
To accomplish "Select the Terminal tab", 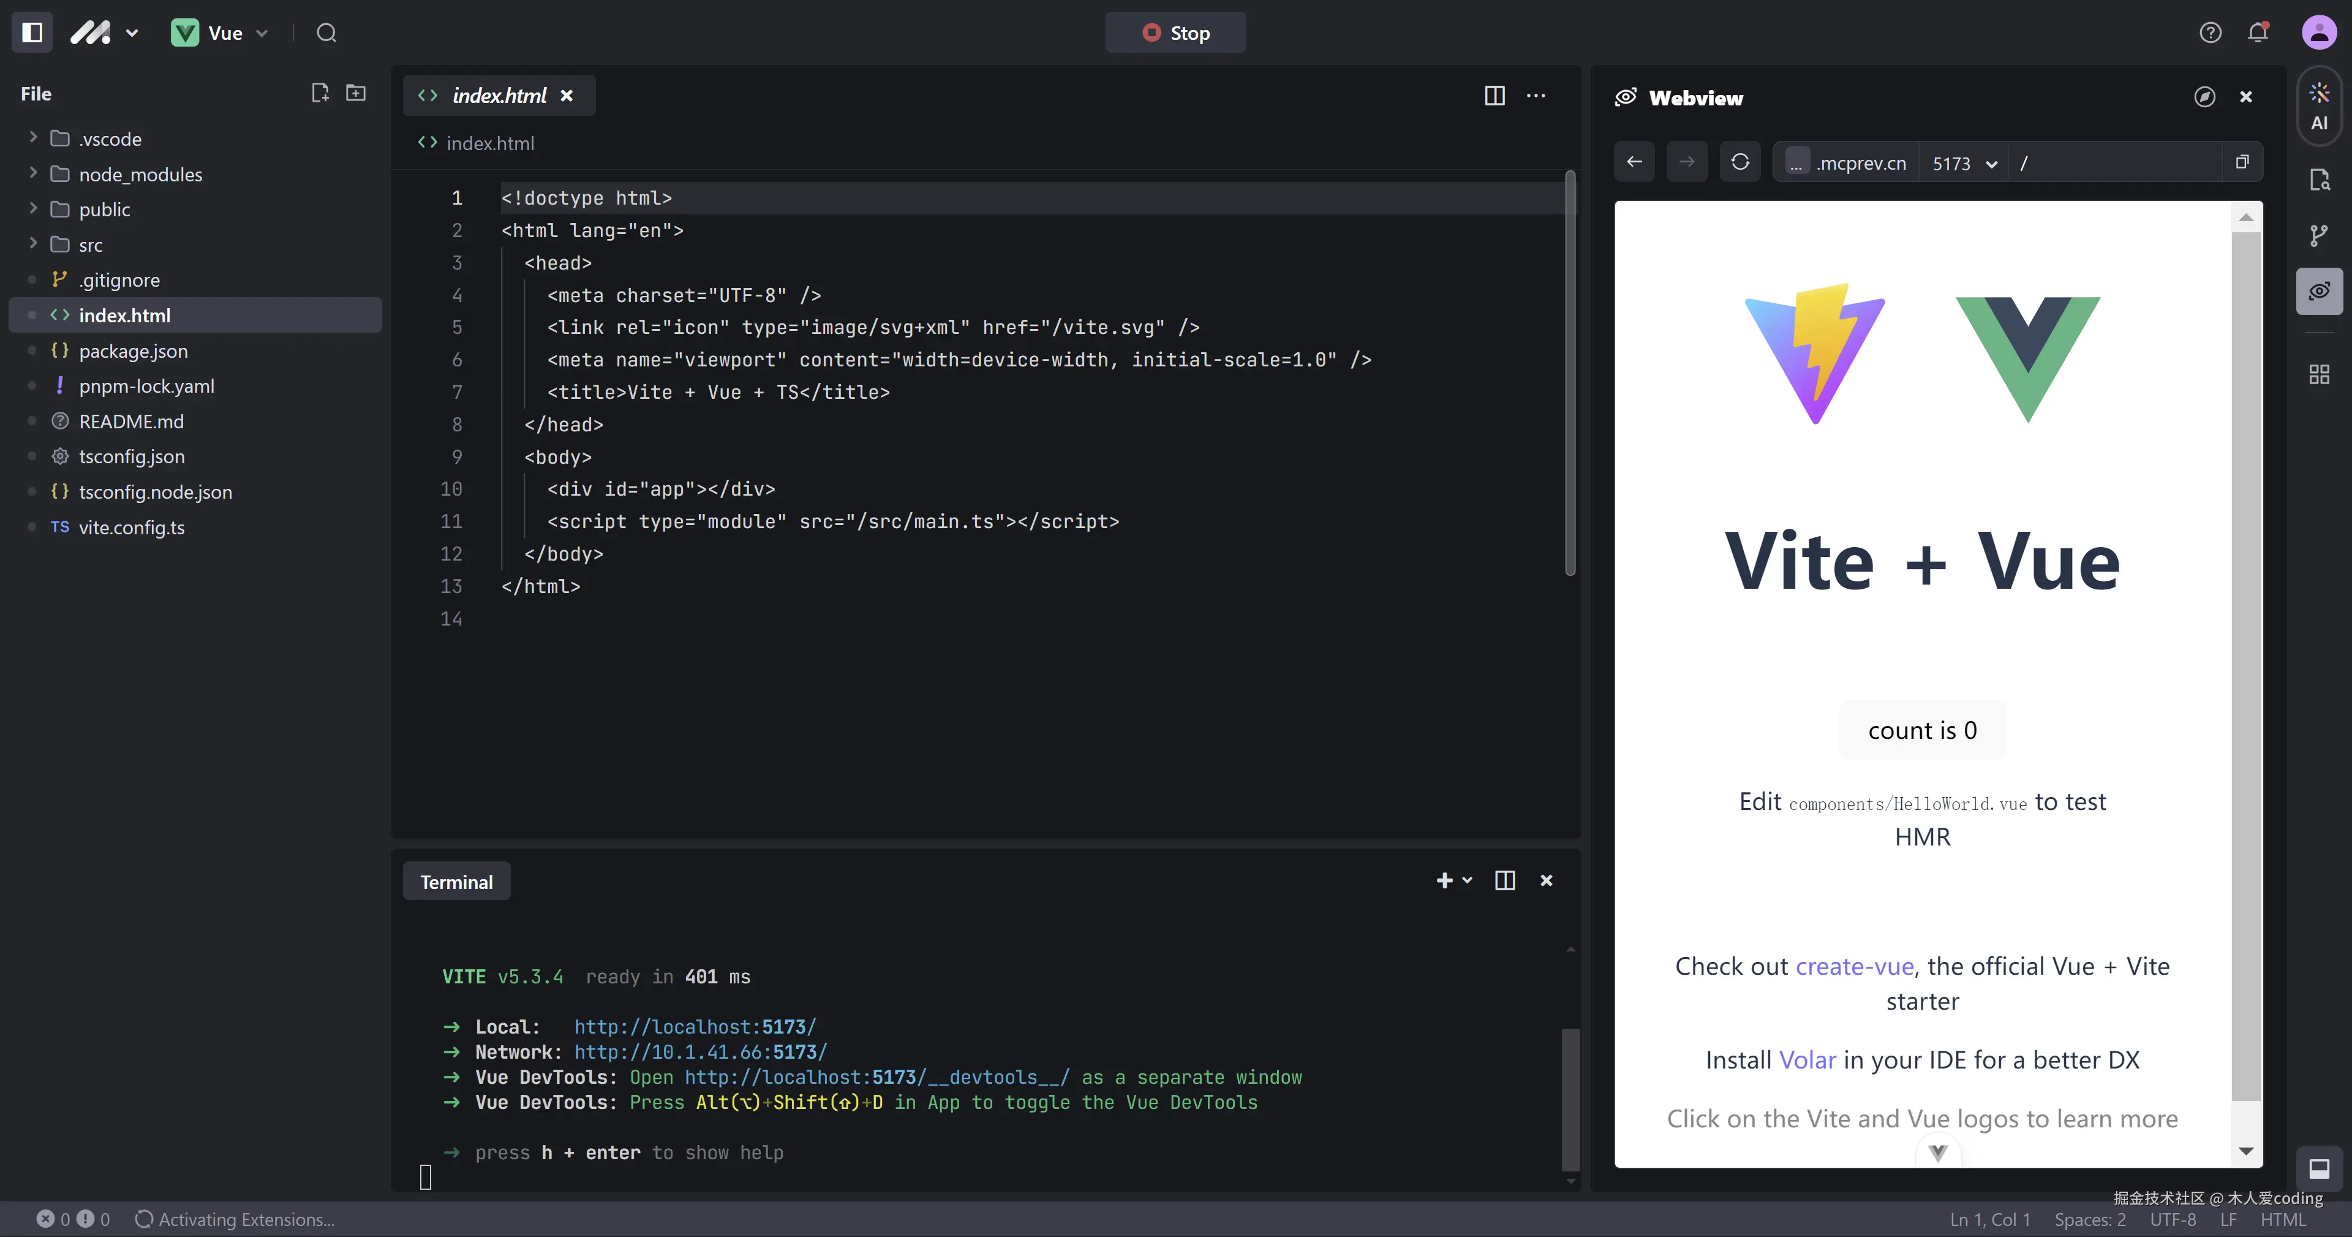I will pyautogui.click(x=456, y=882).
